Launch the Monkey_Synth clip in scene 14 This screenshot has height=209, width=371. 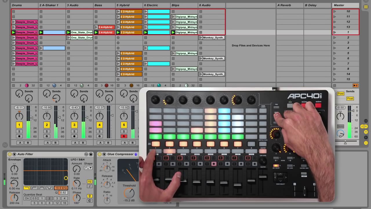[x=201, y=74]
